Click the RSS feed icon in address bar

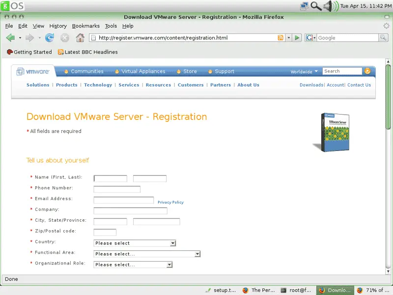pyautogui.click(x=281, y=38)
